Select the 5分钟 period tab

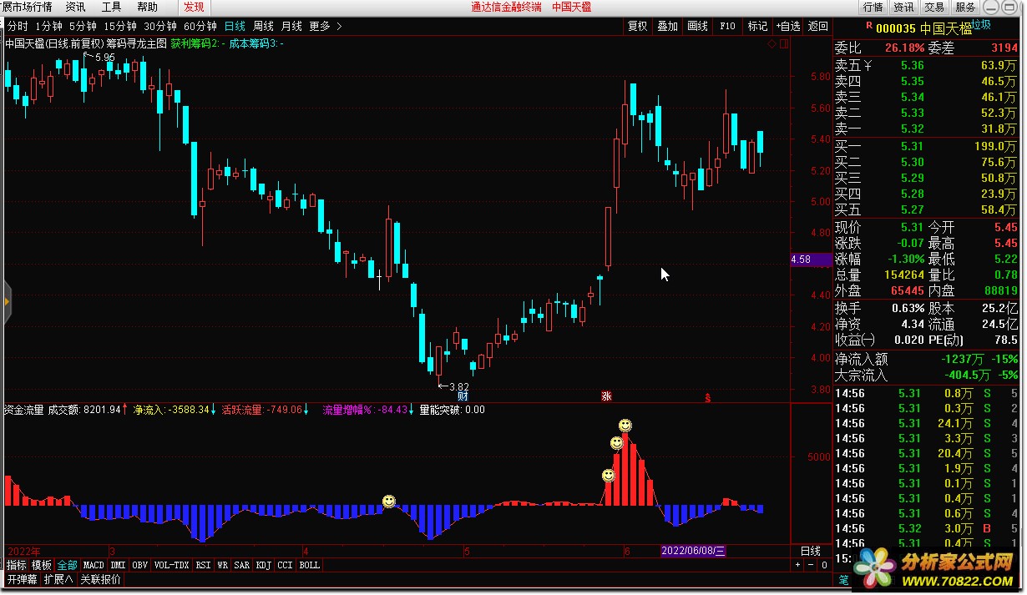[x=83, y=26]
